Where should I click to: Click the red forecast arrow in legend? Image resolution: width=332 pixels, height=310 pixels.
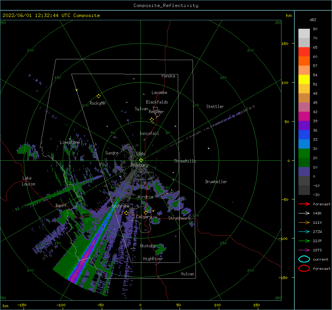(x=304, y=204)
